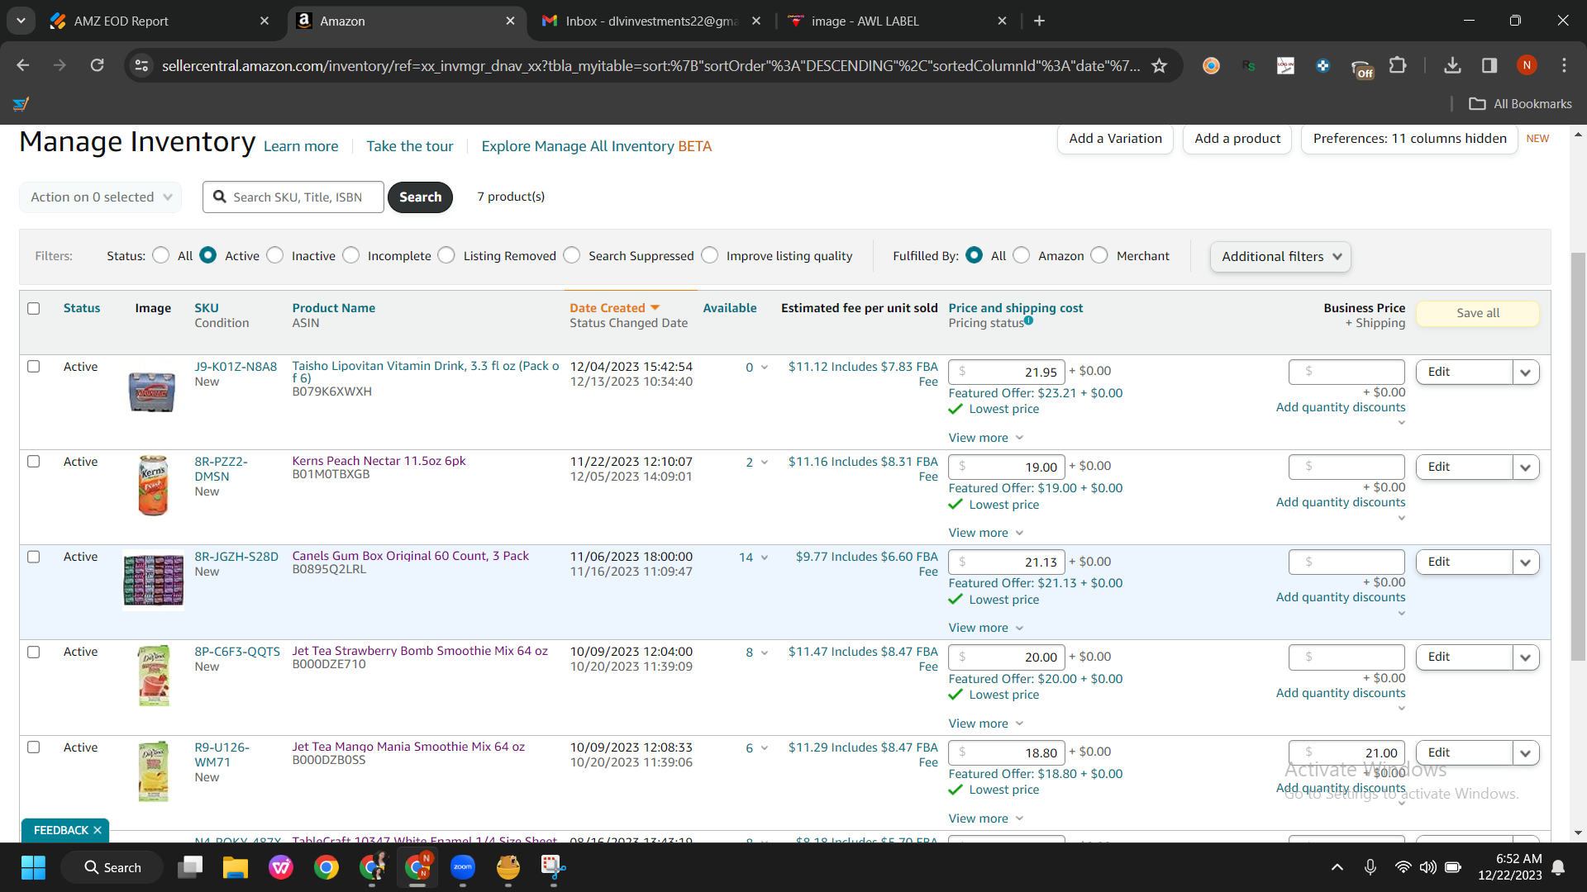Check the Taisho Lipovitan Vitamin Drink row
This screenshot has width=1587, height=892.
(34, 366)
